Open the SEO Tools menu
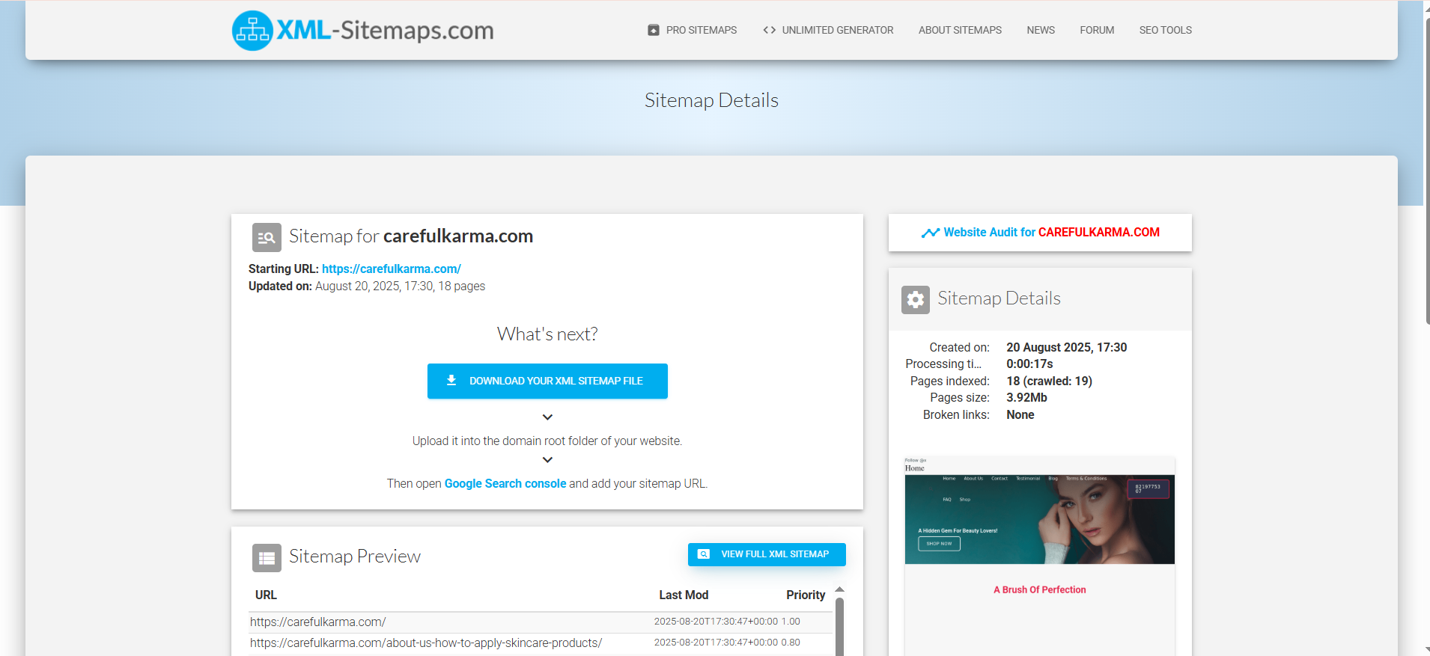Image resolution: width=1430 pixels, height=656 pixels. coord(1165,30)
